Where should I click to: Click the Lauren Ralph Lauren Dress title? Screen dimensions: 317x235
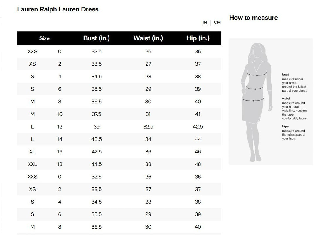click(x=58, y=9)
